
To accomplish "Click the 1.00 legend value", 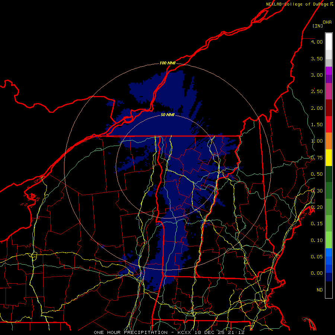I will pos(317,141).
